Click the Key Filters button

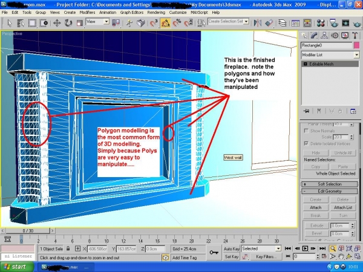(x=266, y=256)
